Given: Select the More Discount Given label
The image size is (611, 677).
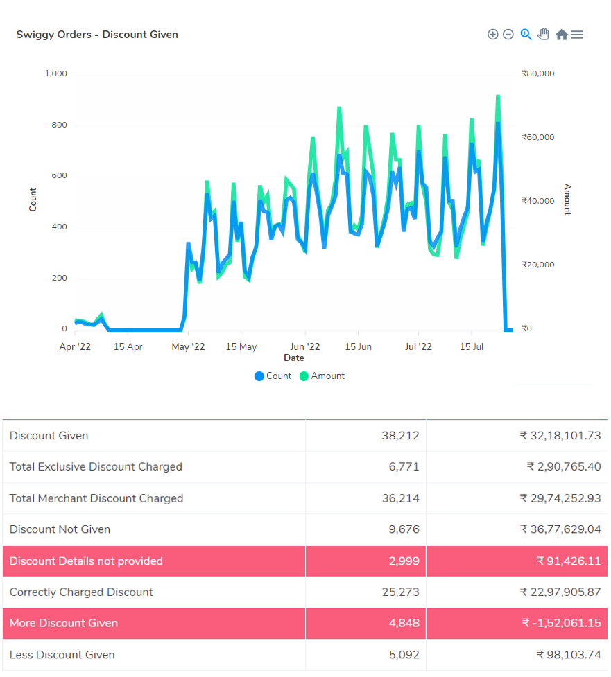Looking at the screenshot, I should pos(64,623).
